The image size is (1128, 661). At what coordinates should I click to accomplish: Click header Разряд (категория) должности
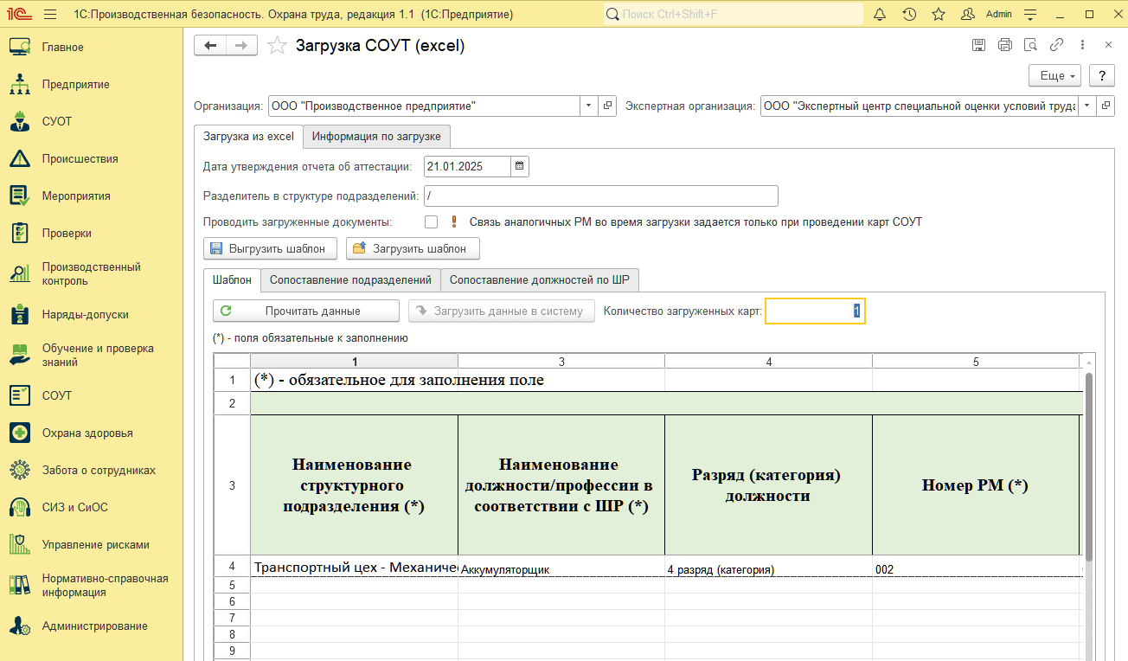[x=768, y=485]
